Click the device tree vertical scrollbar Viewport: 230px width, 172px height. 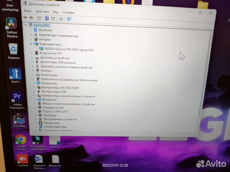coord(205,76)
